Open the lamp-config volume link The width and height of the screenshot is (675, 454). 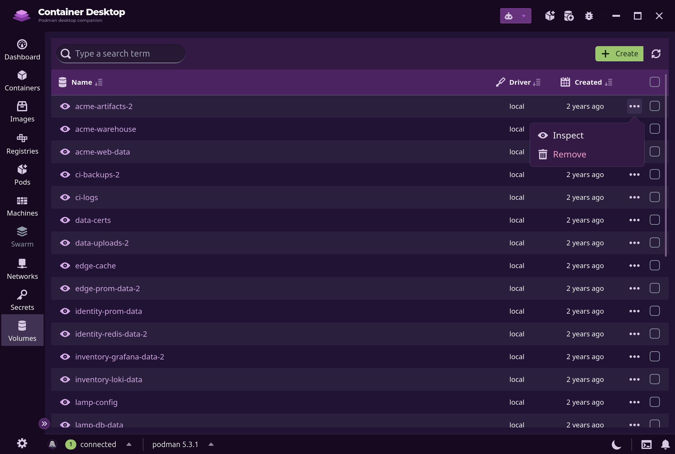[96, 402]
